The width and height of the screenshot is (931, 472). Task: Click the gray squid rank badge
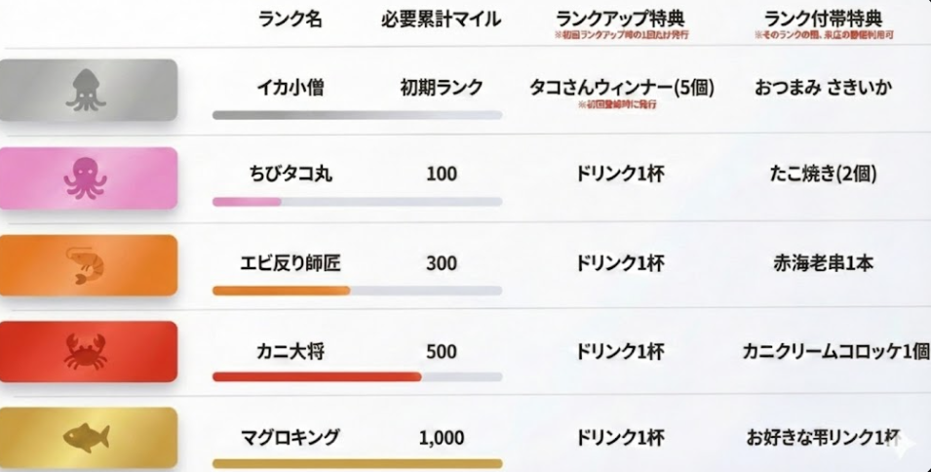(x=90, y=90)
